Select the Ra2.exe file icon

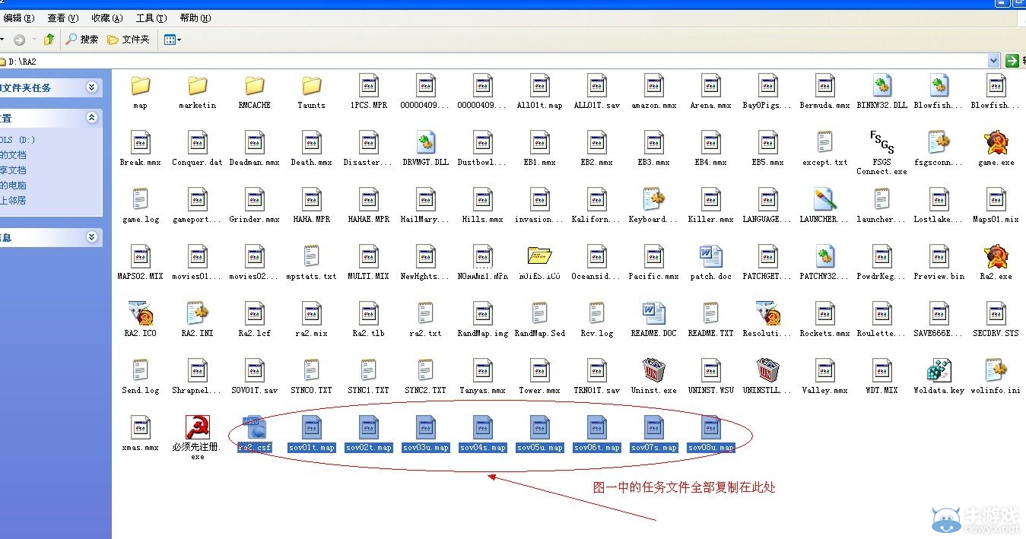coord(996,256)
